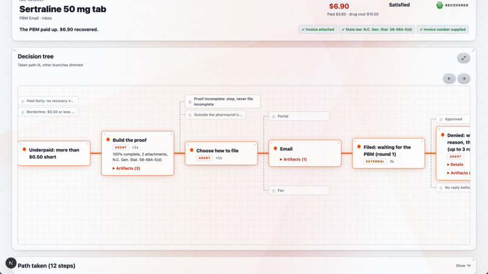Click The PBM paid up. $6.90 recovered text
The height and width of the screenshot is (274, 488).
[59, 30]
